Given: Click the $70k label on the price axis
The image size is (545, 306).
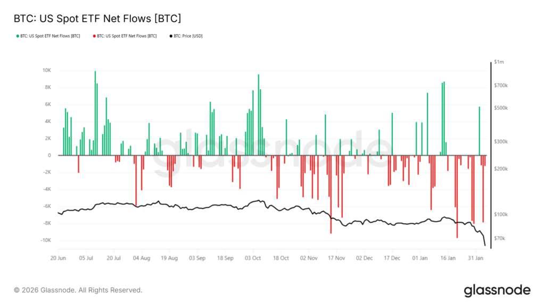Looking at the screenshot, I should click(x=500, y=239).
